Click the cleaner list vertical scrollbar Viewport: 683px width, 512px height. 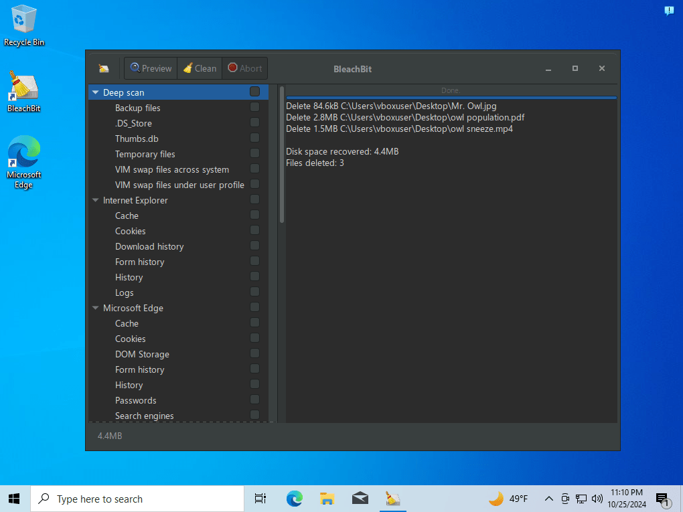pos(282,154)
